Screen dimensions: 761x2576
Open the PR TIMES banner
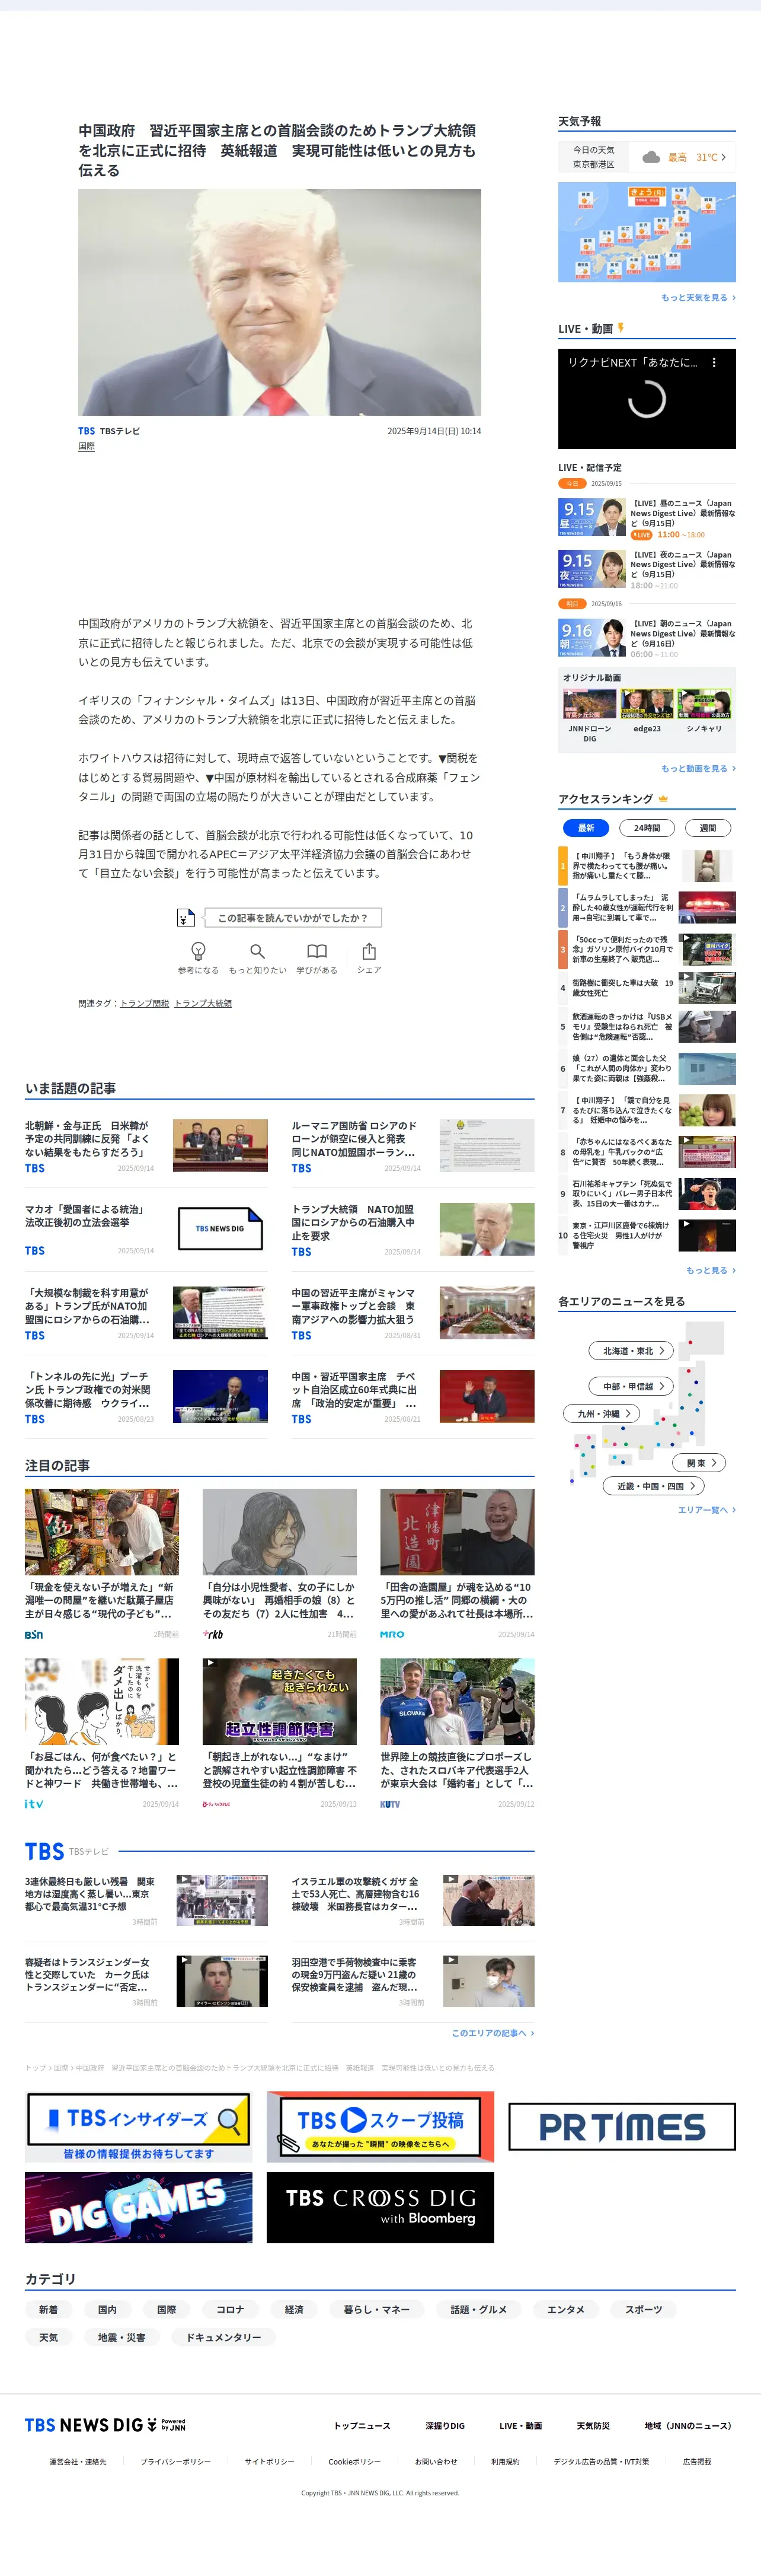pos(622,2127)
